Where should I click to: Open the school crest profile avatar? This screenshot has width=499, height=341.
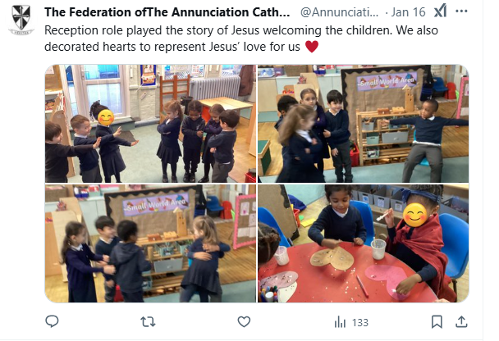click(21, 20)
